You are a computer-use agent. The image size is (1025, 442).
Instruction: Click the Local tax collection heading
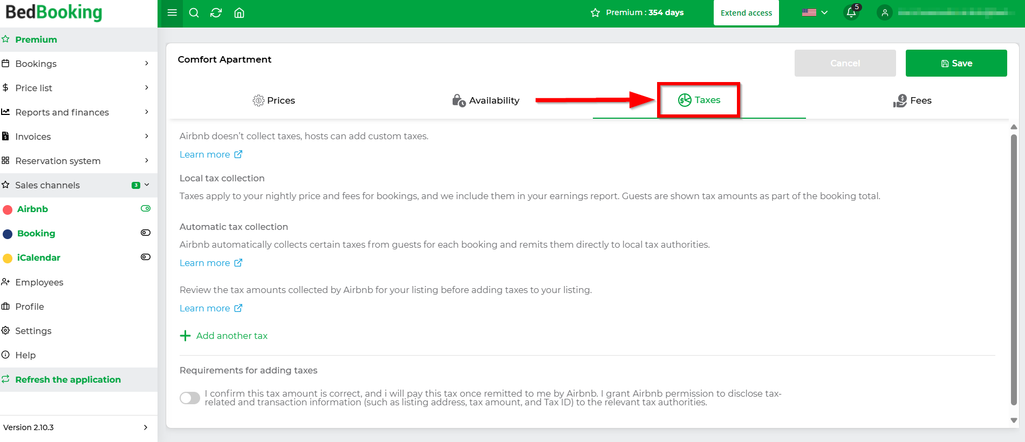point(222,178)
